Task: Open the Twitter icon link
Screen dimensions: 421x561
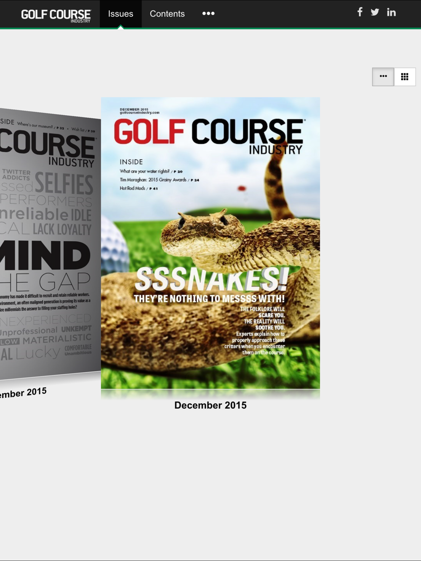Action: pos(375,12)
